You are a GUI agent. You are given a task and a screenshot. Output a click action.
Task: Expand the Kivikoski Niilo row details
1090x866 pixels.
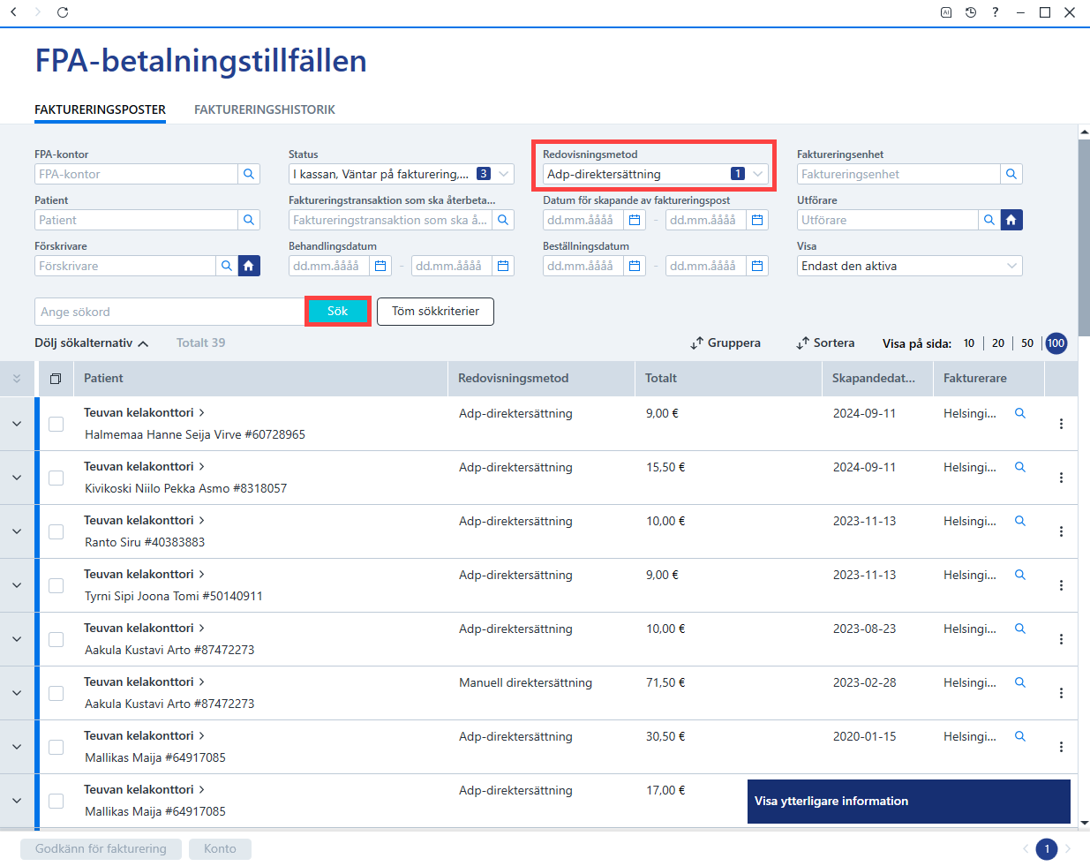[17, 478]
